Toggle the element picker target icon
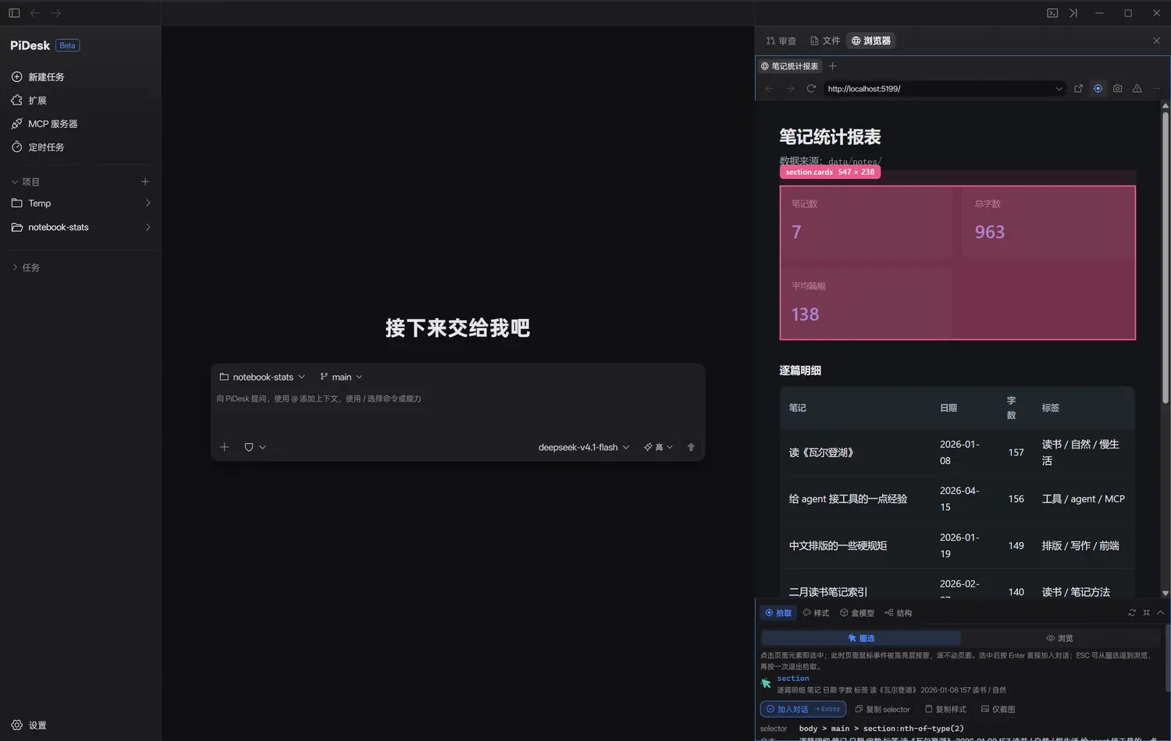The width and height of the screenshot is (1171, 741). 1098,88
